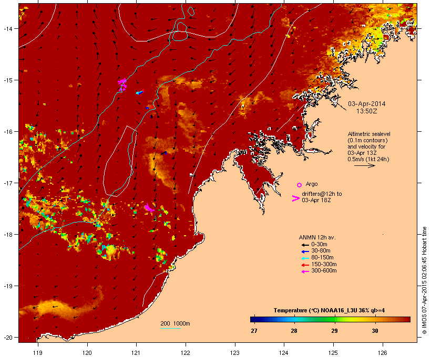The height and width of the screenshot is (357, 431).
Task: Click the 0.5m/s velocity scale arrow
Action: 364,165
